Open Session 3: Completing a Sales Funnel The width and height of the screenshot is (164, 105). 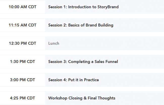[x=83, y=62]
